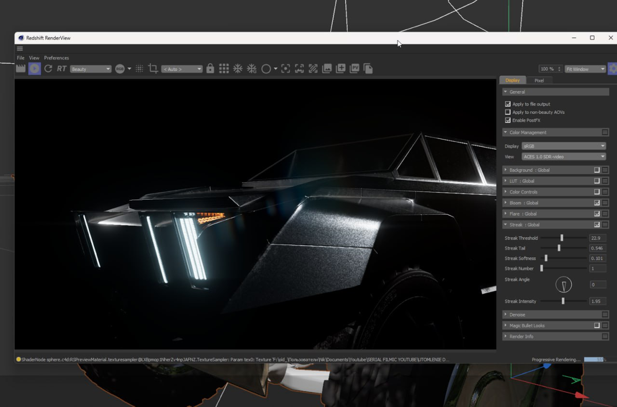Viewport: 617px width, 407px height.
Task: Open the Bloom section options menu icon
Action: [605, 203]
